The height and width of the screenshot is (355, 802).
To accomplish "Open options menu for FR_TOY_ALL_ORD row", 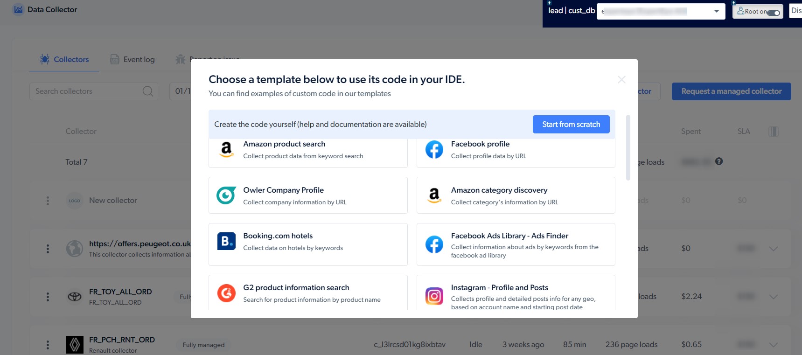I will click(48, 297).
